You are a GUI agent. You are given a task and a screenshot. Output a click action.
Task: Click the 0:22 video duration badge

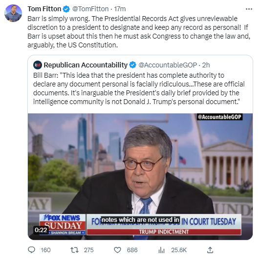pyautogui.click(x=41, y=230)
